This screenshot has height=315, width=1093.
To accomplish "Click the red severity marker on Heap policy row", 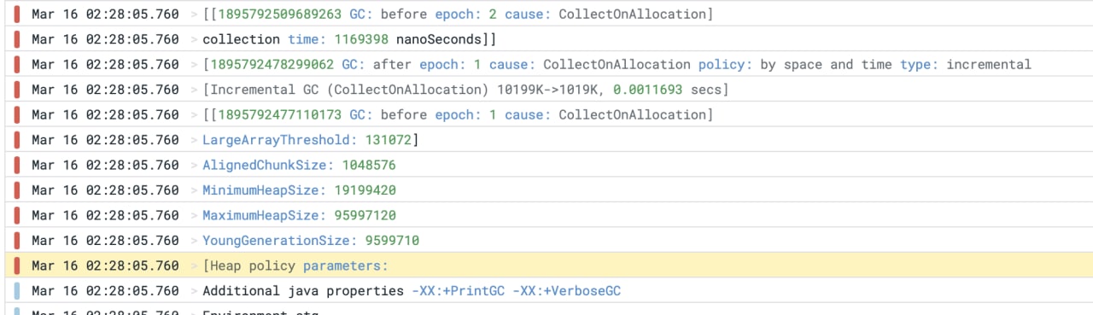I will 16,265.
